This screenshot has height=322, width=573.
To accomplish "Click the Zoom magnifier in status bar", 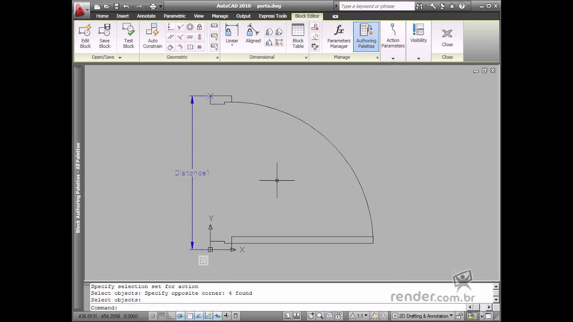I will [320, 316].
